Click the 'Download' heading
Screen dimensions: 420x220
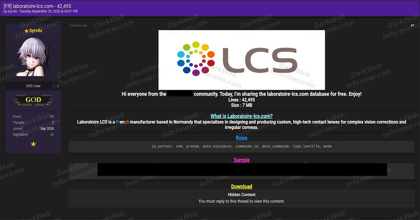241,186
